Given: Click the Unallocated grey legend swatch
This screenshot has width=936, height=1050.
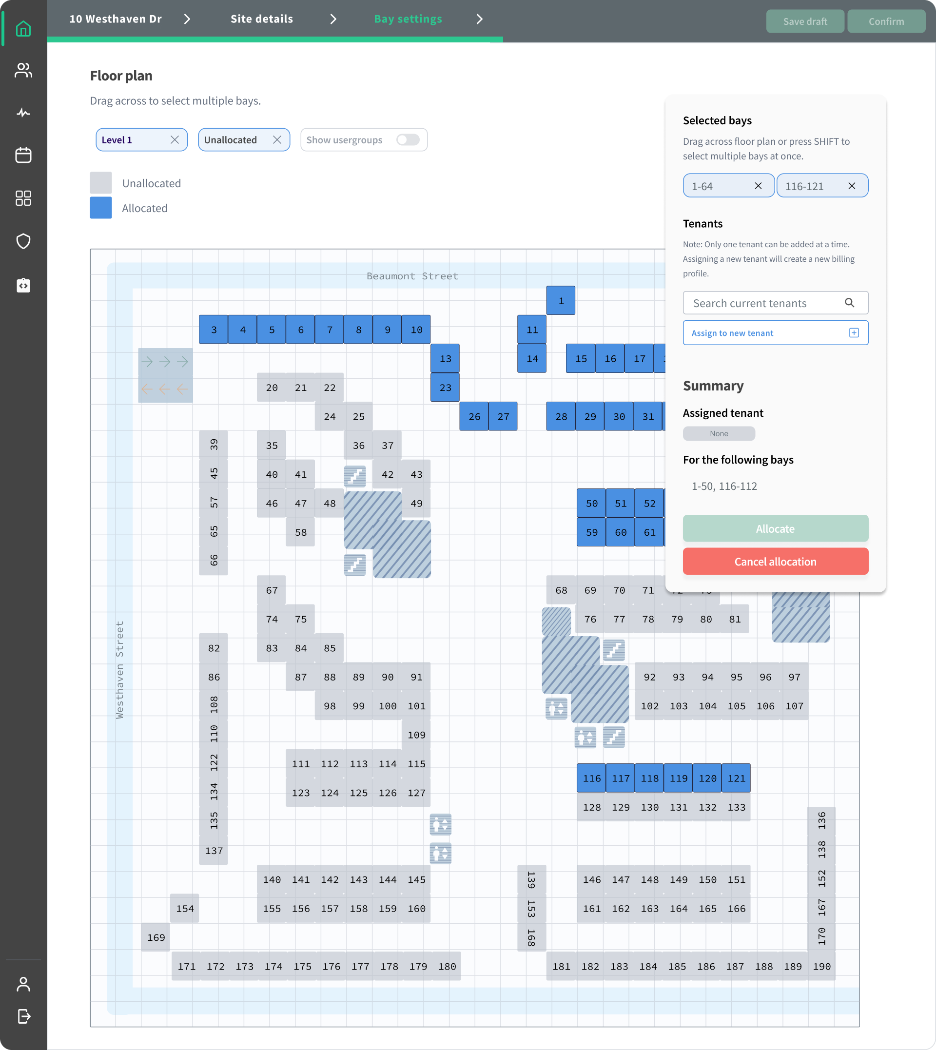Looking at the screenshot, I should point(101,182).
